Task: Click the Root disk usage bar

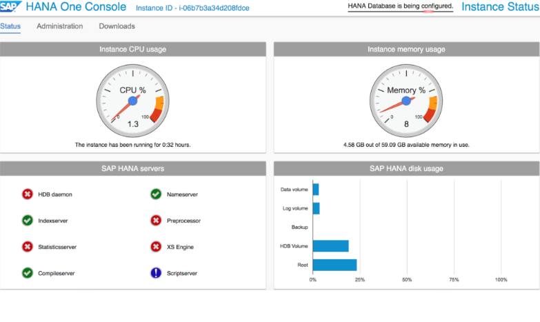Action: (334, 265)
